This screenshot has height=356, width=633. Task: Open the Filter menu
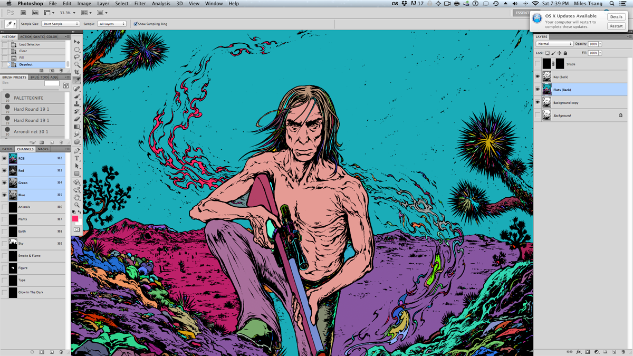click(140, 4)
